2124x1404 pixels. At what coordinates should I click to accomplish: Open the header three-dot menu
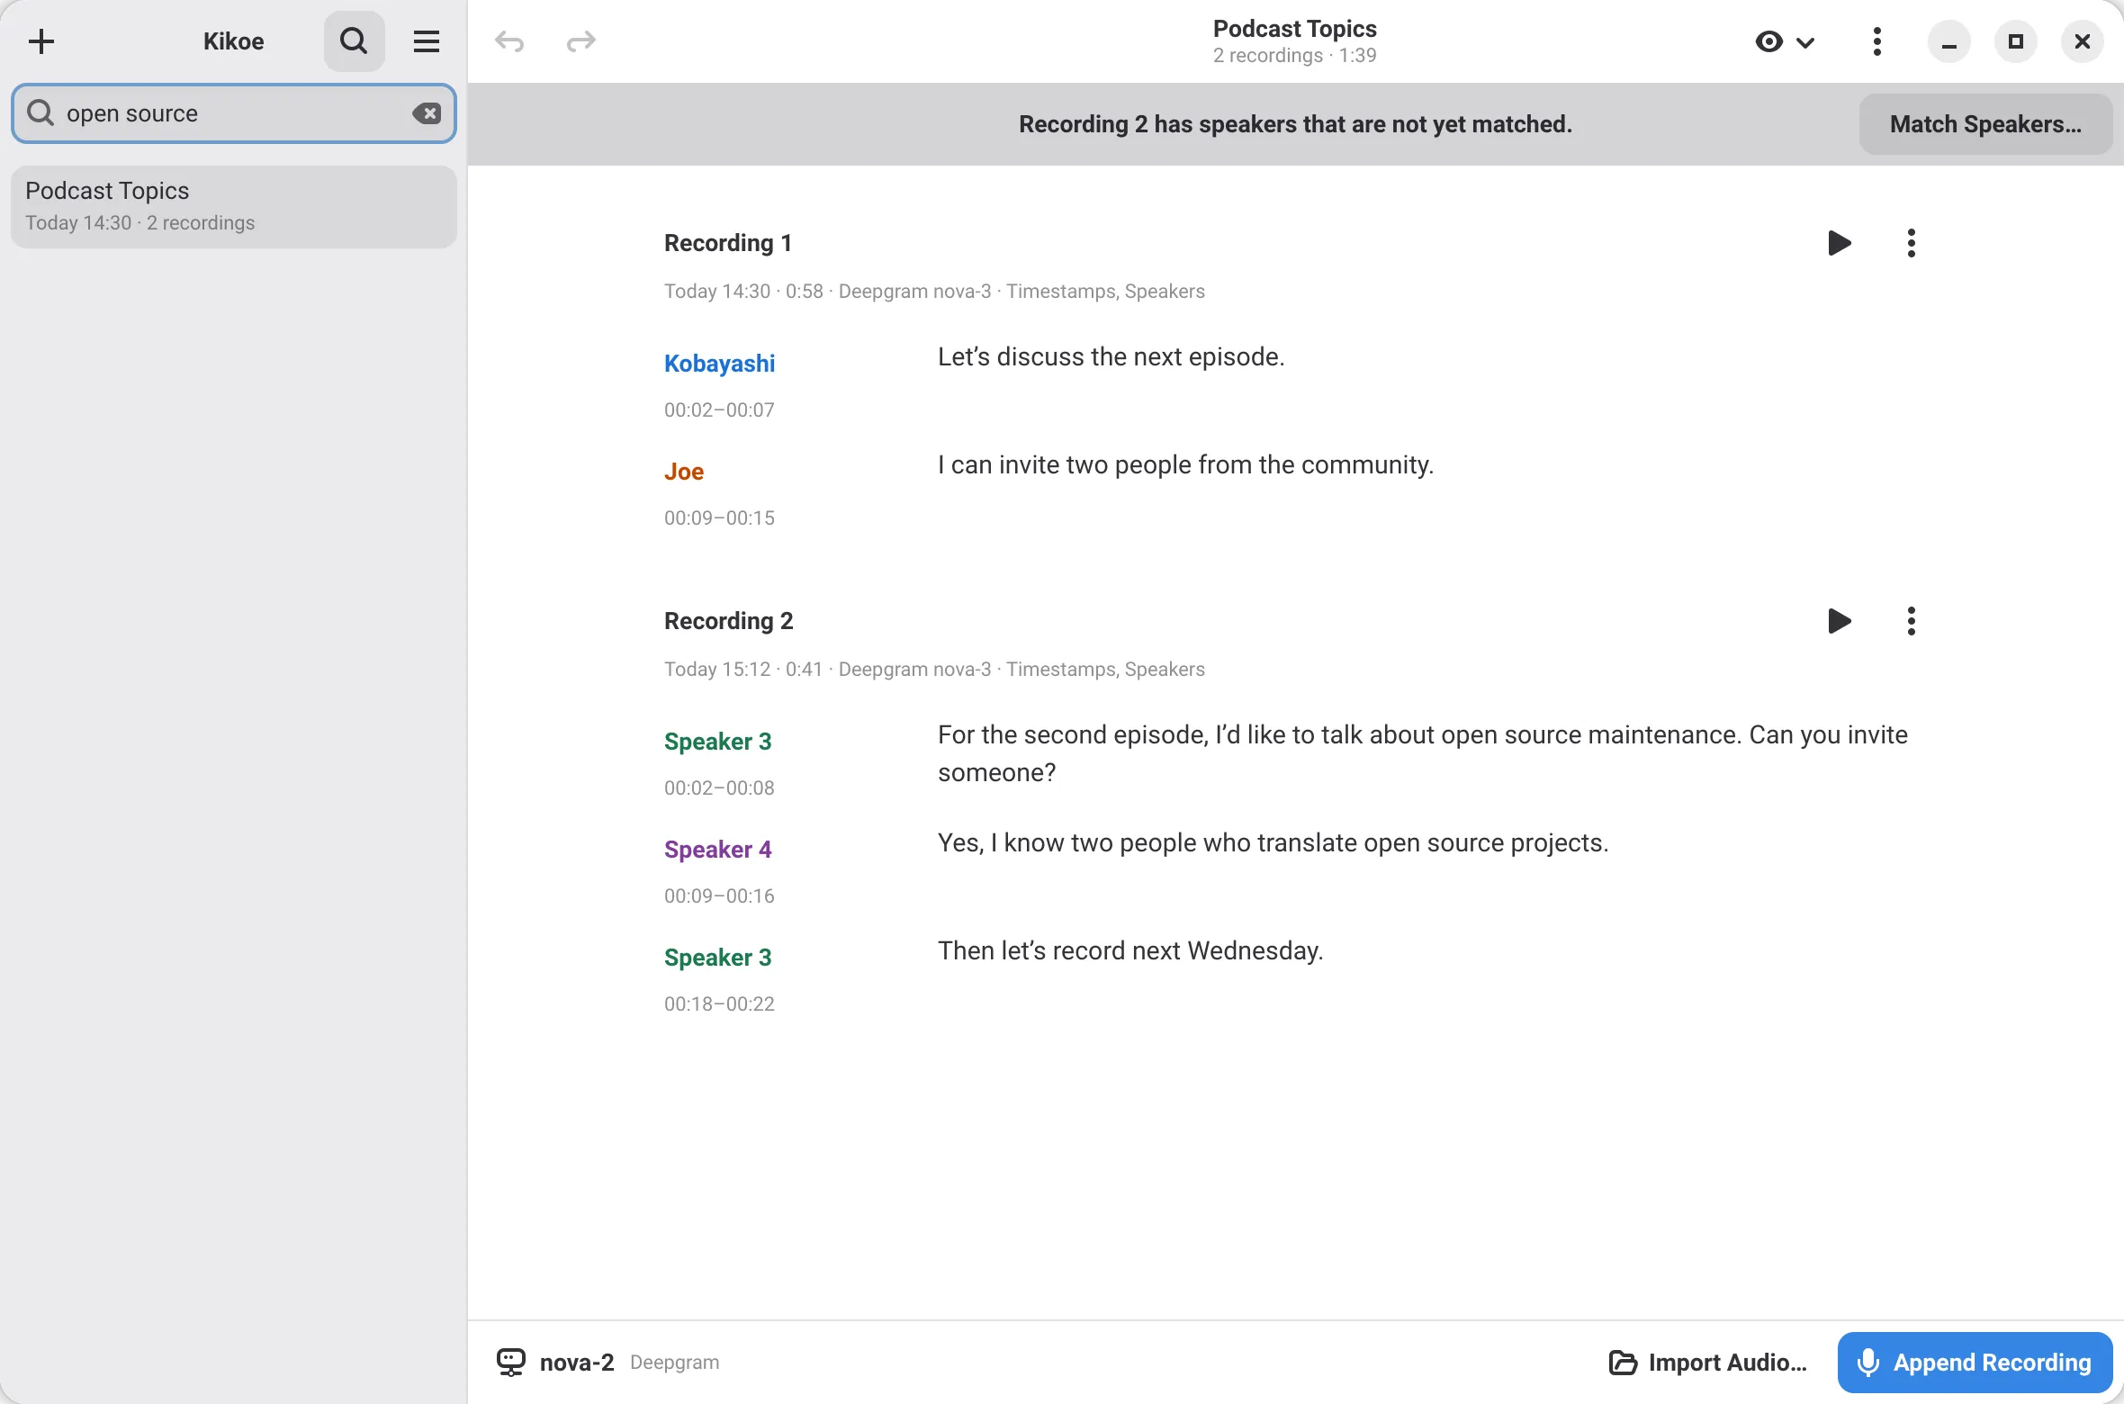1877,41
